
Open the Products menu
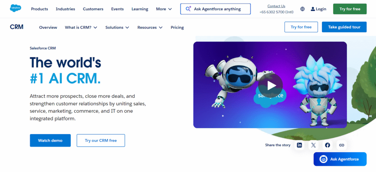(39, 9)
